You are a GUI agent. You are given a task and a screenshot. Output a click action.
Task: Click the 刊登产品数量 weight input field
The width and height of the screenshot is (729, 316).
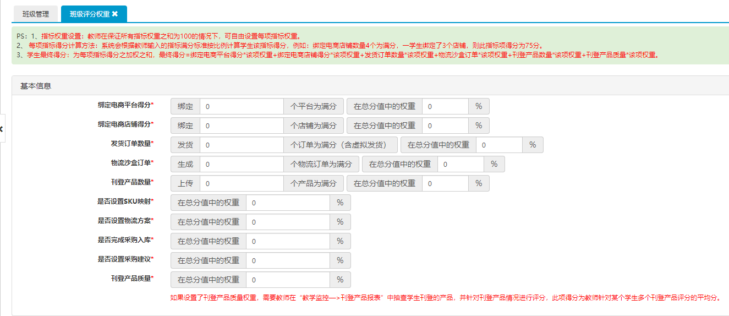coord(445,183)
